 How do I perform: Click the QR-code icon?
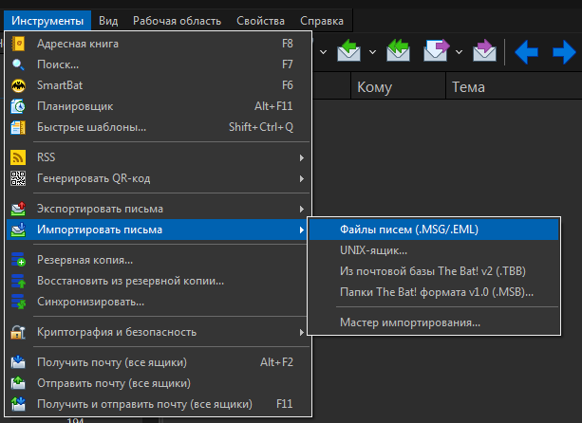tap(18, 178)
